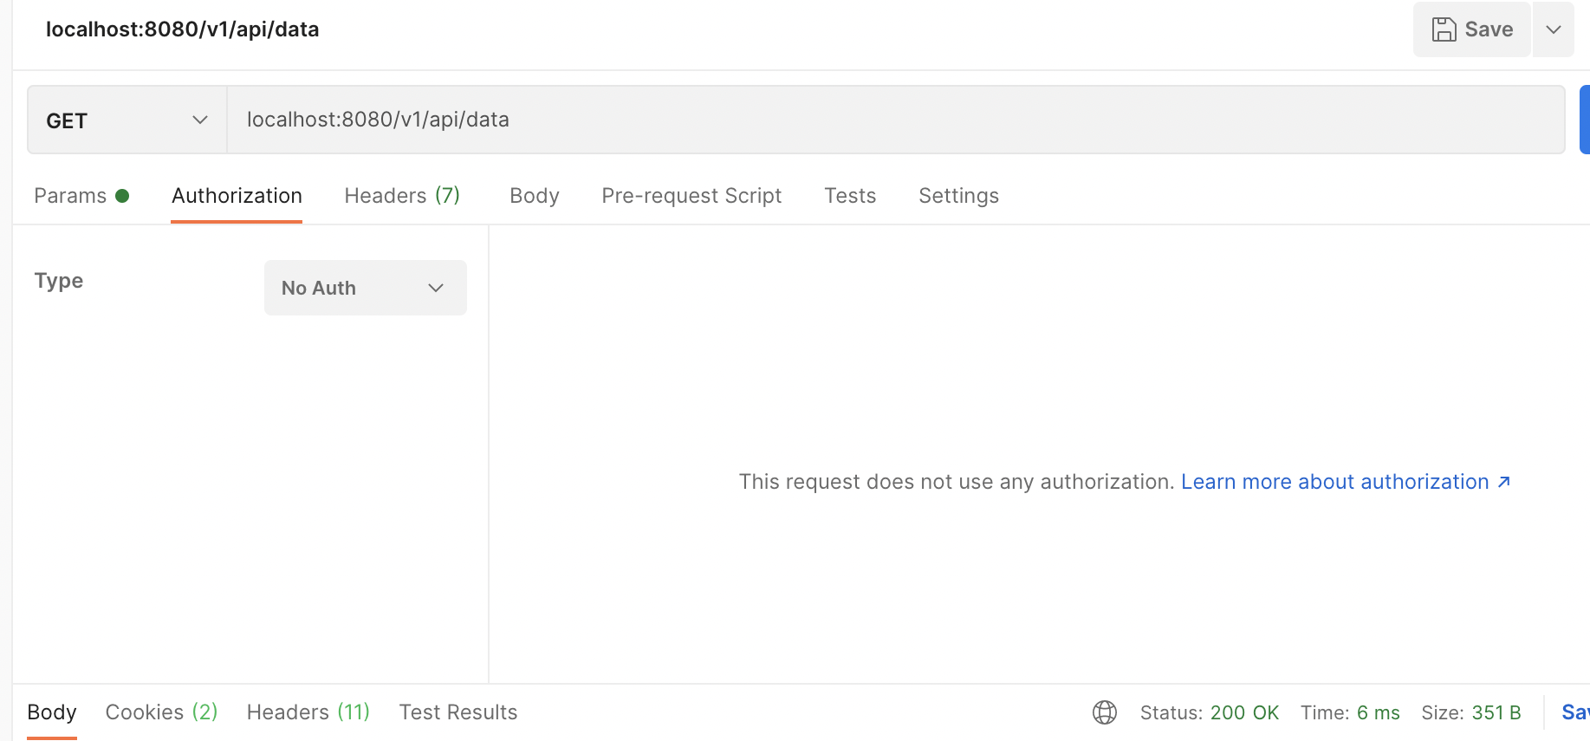Expand the Save options dropdown arrow
Screen dimensions: 1590x741
coord(1554,29)
